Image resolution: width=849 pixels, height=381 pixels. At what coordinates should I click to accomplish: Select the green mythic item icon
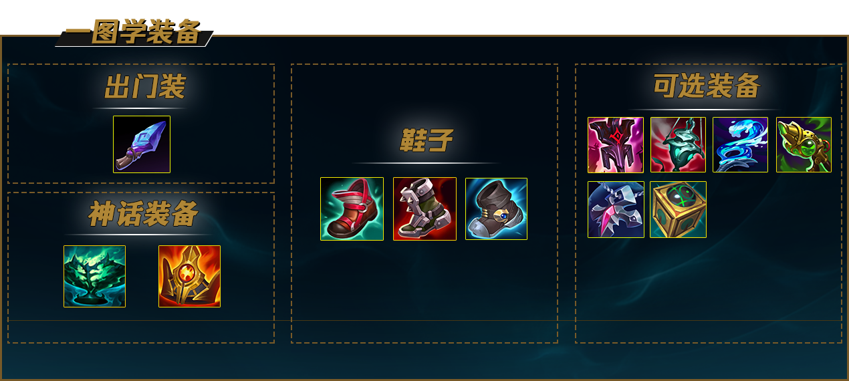tap(94, 276)
